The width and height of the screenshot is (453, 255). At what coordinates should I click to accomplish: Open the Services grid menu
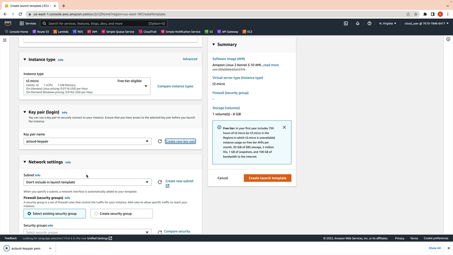pyautogui.click(x=28, y=23)
